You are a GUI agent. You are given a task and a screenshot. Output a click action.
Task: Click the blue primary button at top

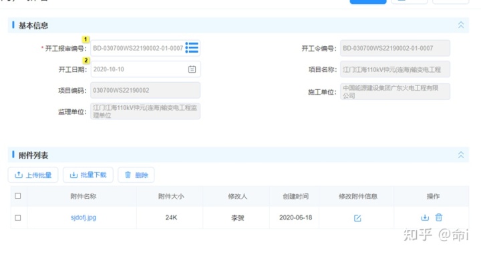[x=368, y=1]
